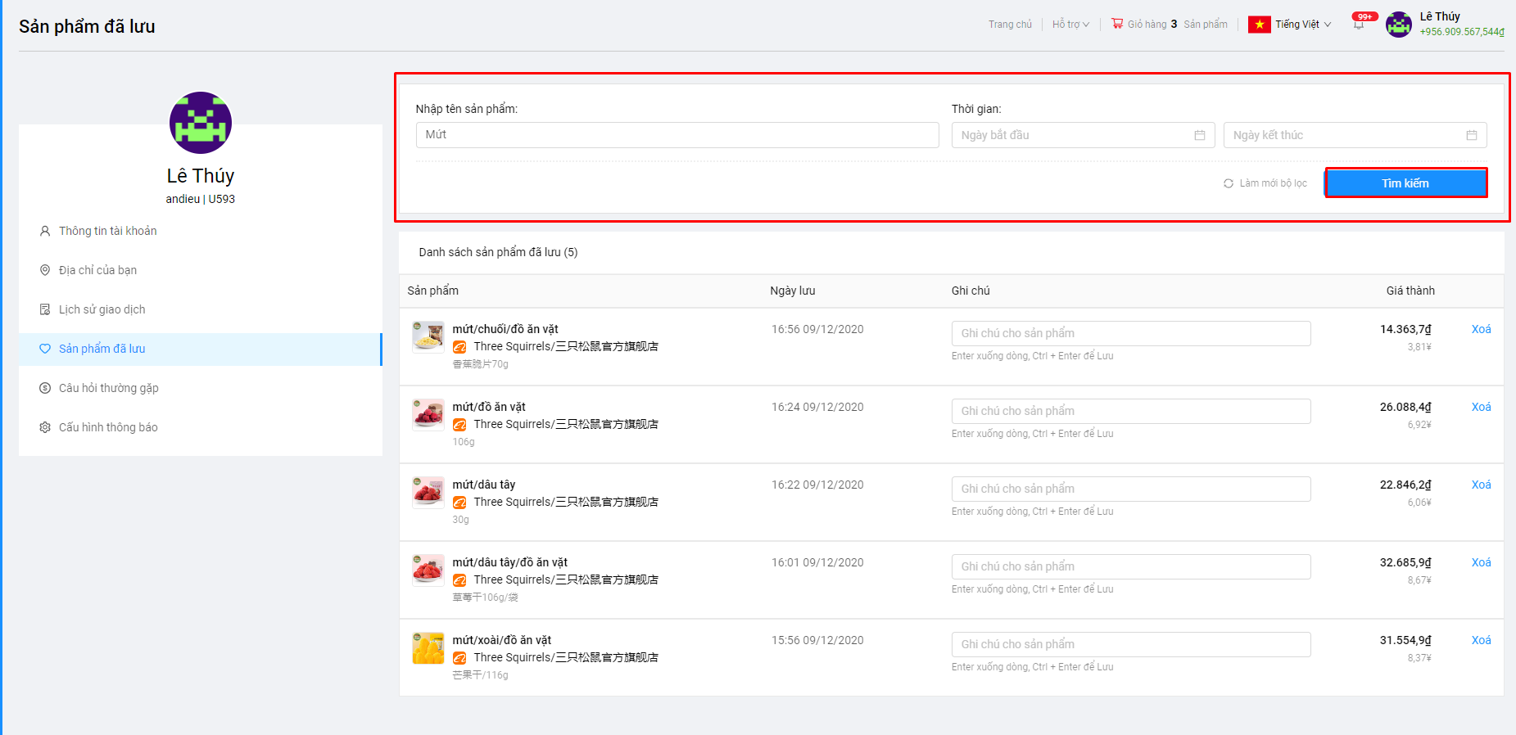This screenshot has height=735, width=1516.
Task: Select Địa chỉ của bạn in sidebar
Action: tap(97, 270)
